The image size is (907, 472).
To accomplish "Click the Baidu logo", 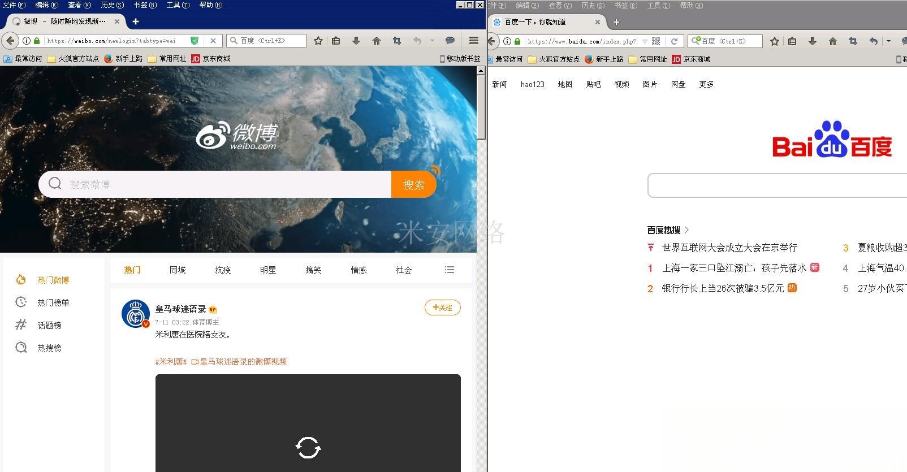I will coord(832,139).
